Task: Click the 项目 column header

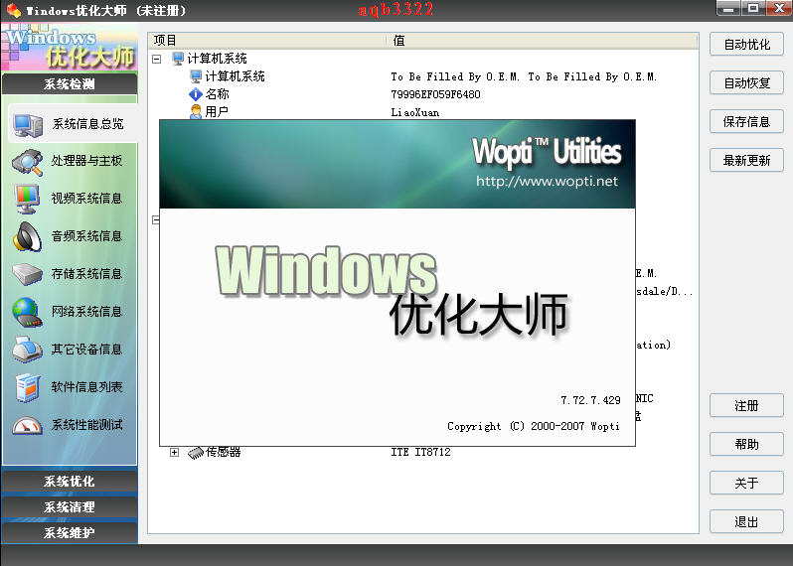Action: pyautogui.click(x=267, y=41)
